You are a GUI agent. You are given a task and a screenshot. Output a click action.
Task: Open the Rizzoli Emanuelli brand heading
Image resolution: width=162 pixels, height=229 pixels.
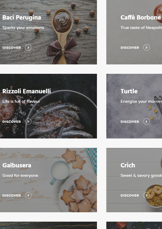point(27,91)
